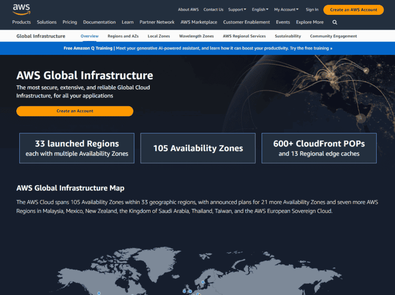Viewport: 395px width, 295px height.
Task: Open the Support dropdown
Action: [x=237, y=9]
